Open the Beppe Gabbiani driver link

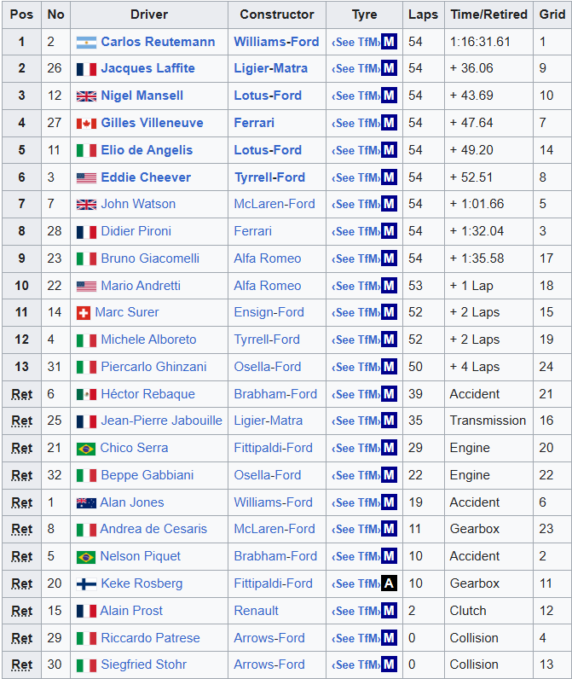tap(147, 475)
